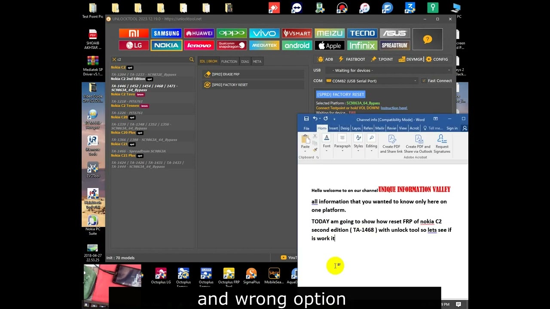Select the MI brand logo

(134, 33)
